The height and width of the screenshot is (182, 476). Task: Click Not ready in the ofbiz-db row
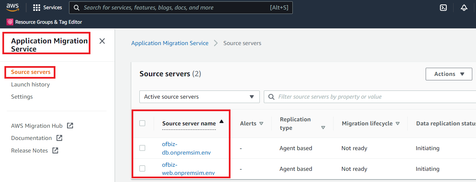(354, 148)
